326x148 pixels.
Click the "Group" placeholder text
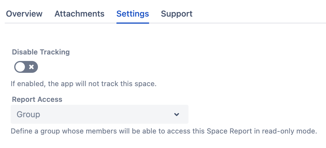coord(28,114)
